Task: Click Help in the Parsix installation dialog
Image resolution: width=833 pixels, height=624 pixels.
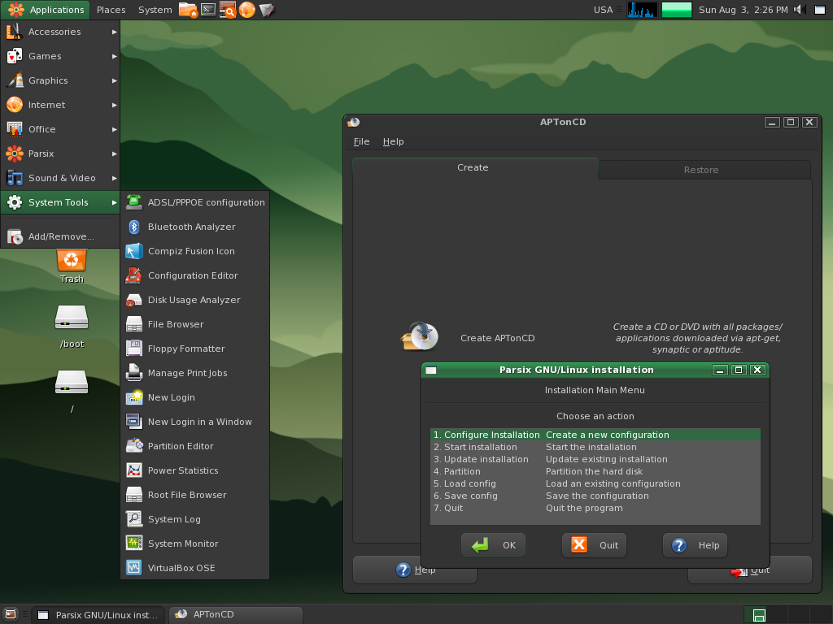Action: click(696, 545)
